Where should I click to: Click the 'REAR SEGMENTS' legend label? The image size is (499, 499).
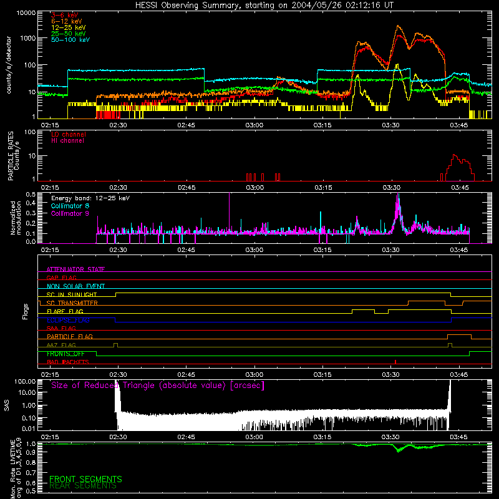click(x=83, y=486)
